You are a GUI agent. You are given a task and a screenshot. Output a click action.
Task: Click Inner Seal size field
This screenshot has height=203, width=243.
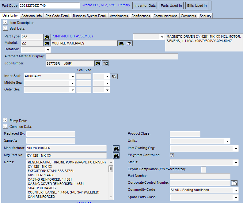tap(84, 76)
